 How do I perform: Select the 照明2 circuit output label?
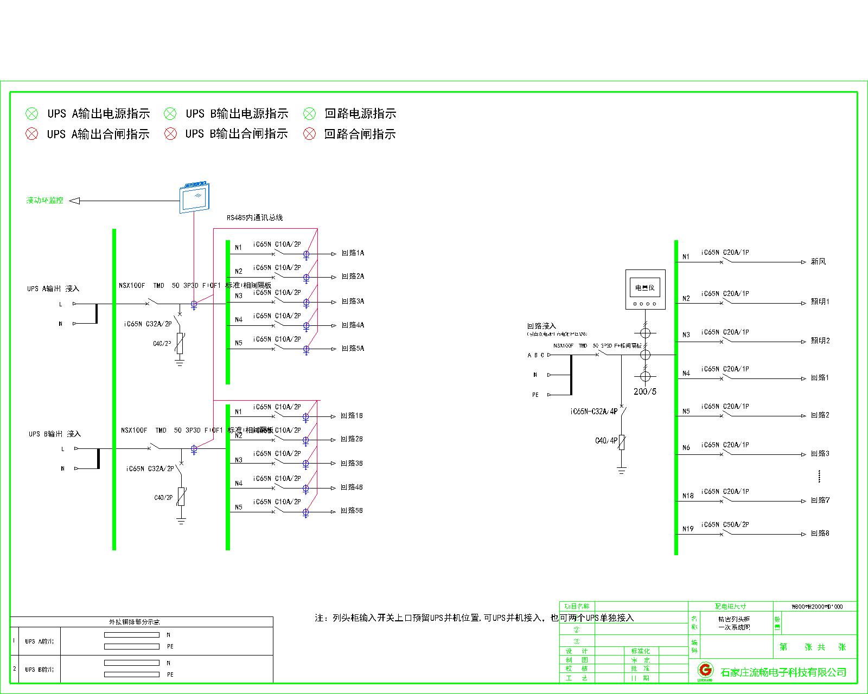point(820,340)
